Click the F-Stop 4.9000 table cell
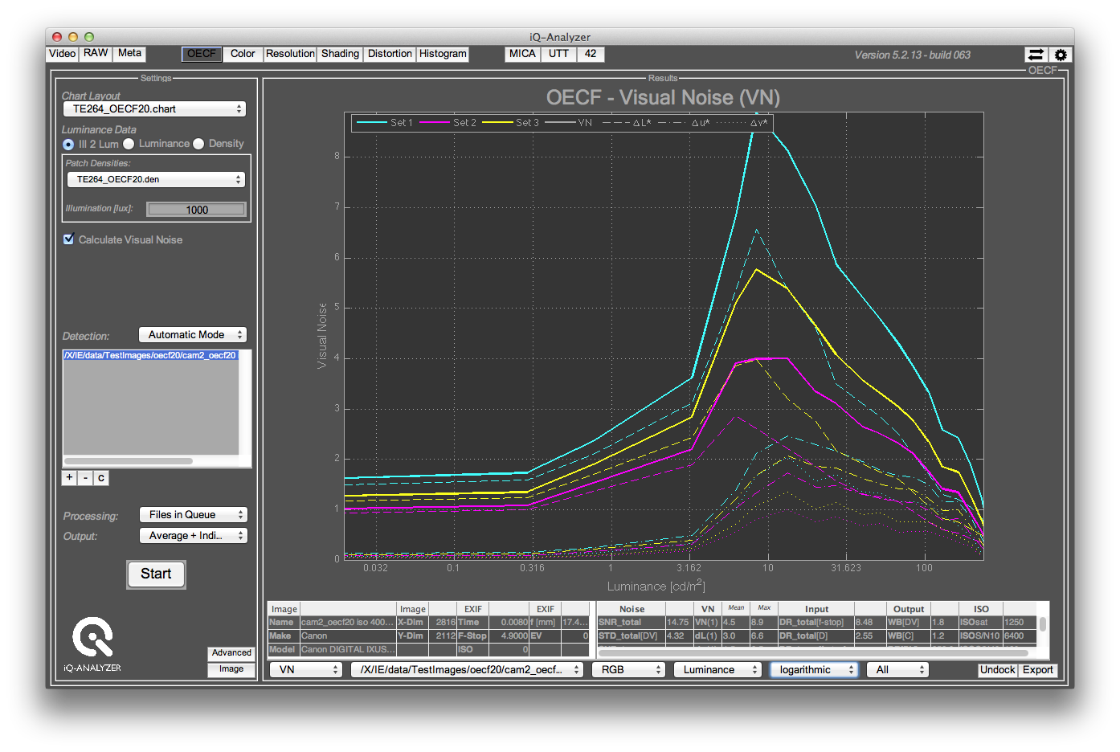This screenshot has width=1120, height=752. (509, 636)
